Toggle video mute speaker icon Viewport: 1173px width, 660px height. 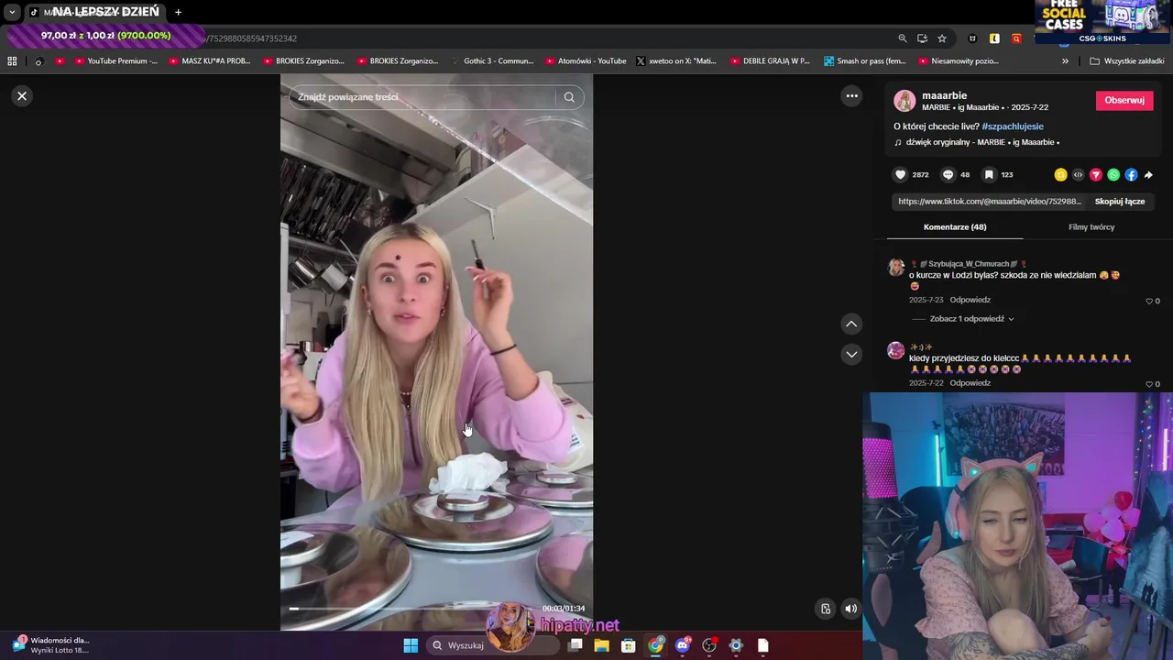[851, 608]
